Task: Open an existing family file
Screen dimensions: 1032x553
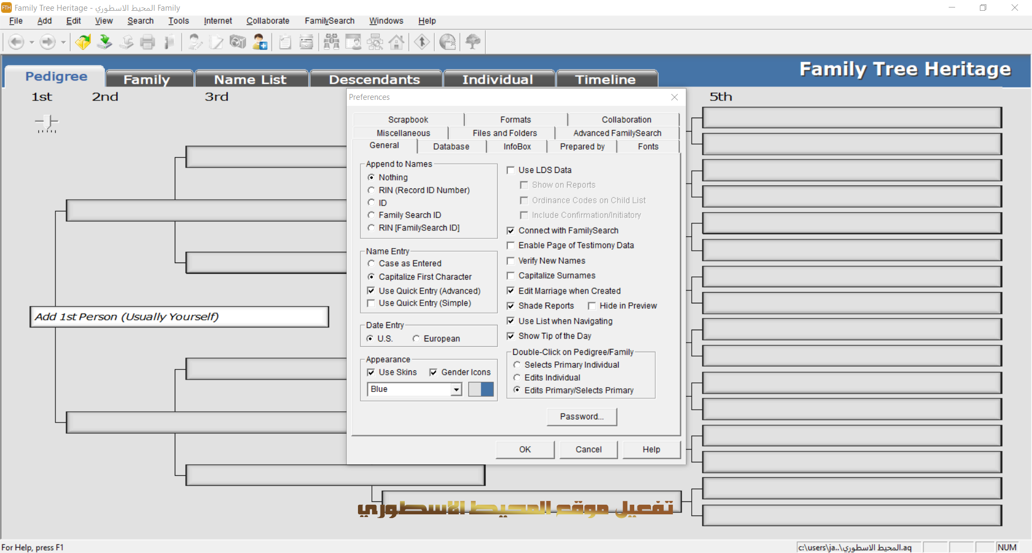Action: [83, 41]
